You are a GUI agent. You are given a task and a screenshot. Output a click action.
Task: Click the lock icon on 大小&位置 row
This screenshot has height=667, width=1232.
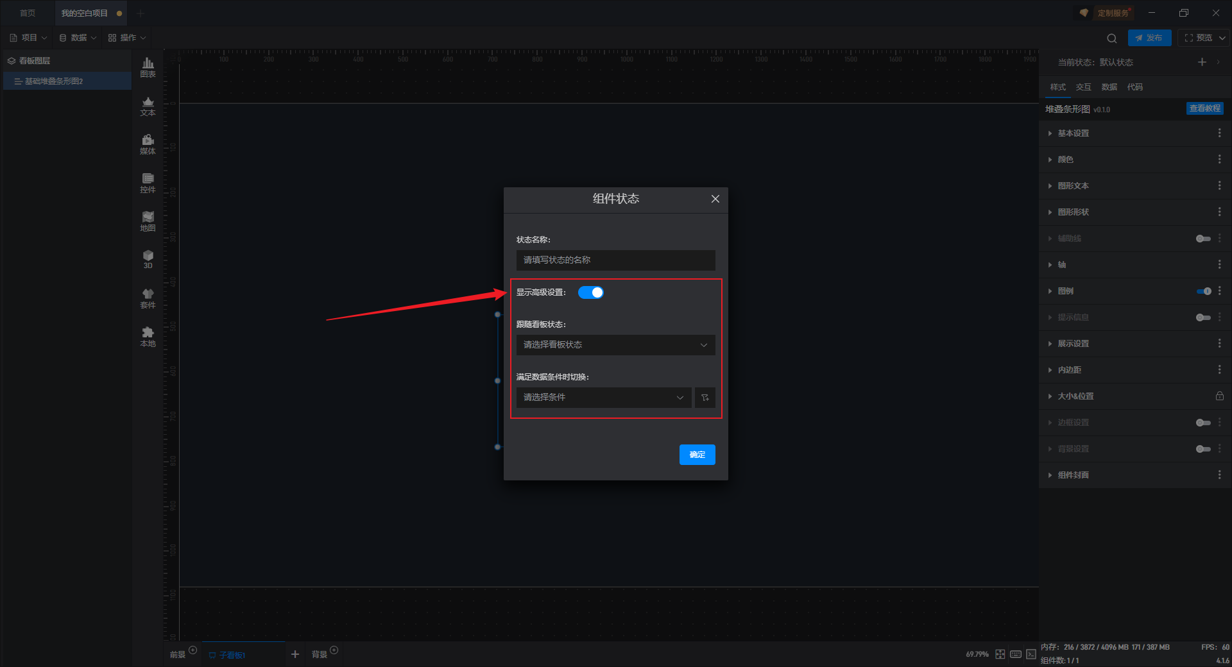click(x=1219, y=396)
